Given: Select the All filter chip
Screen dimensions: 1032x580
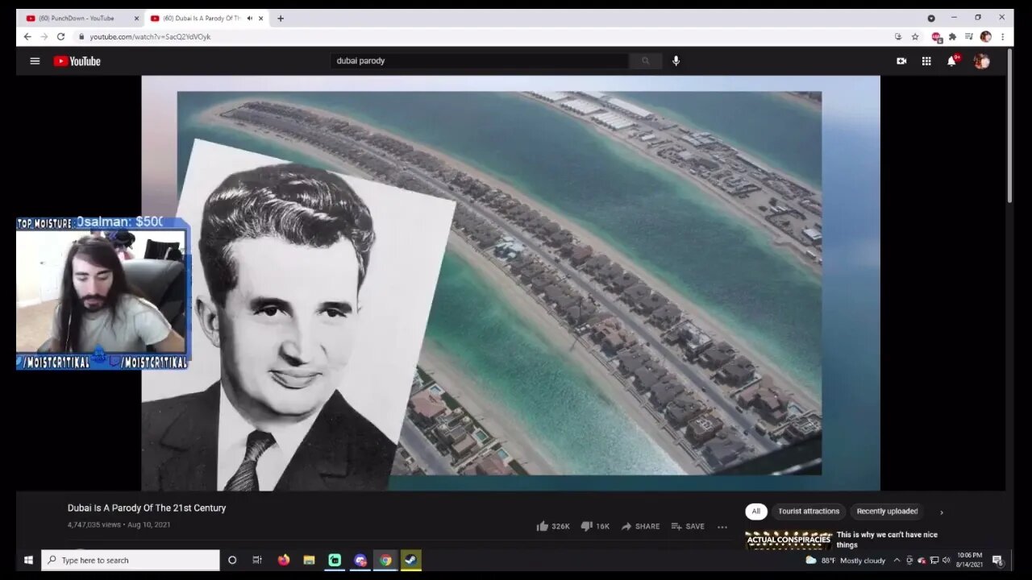Looking at the screenshot, I should tap(756, 512).
